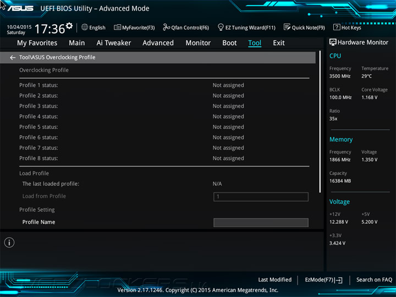Click the Load from Profile label
The height and width of the screenshot is (297, 396).
click(x=44, y=196)
